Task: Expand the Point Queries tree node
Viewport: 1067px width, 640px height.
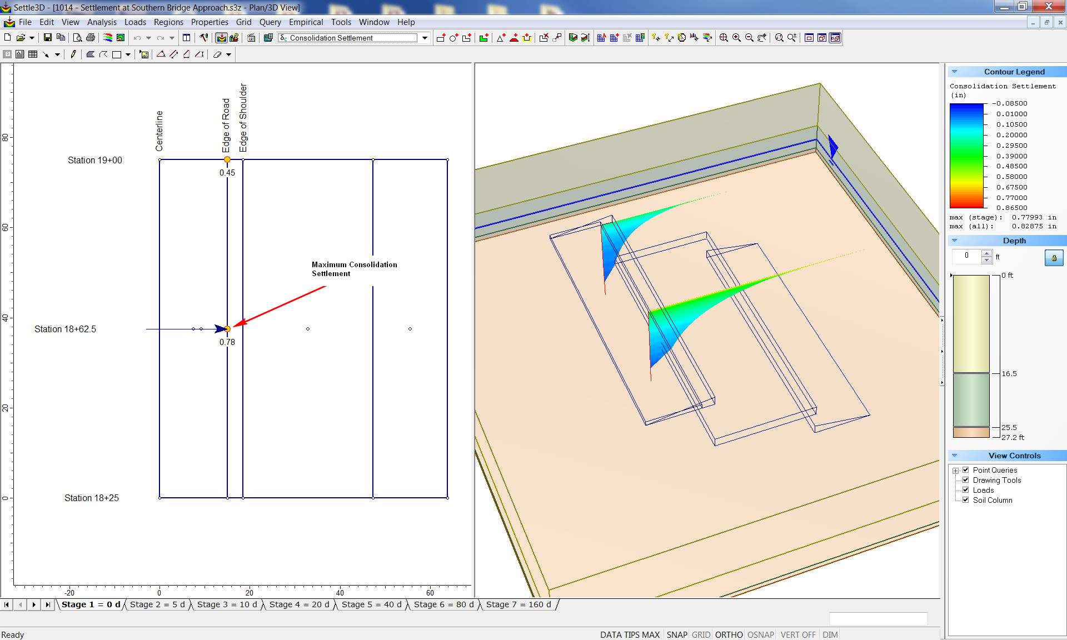Action: point(956,471)
